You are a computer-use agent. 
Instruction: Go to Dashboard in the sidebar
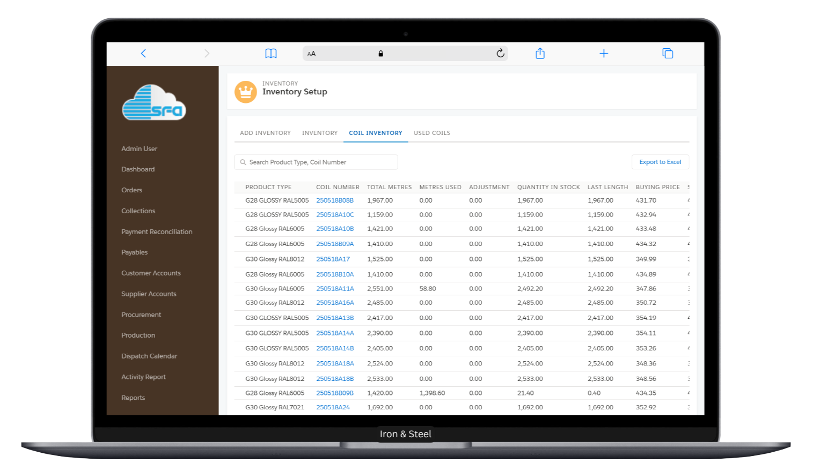[x=138, y=169]
